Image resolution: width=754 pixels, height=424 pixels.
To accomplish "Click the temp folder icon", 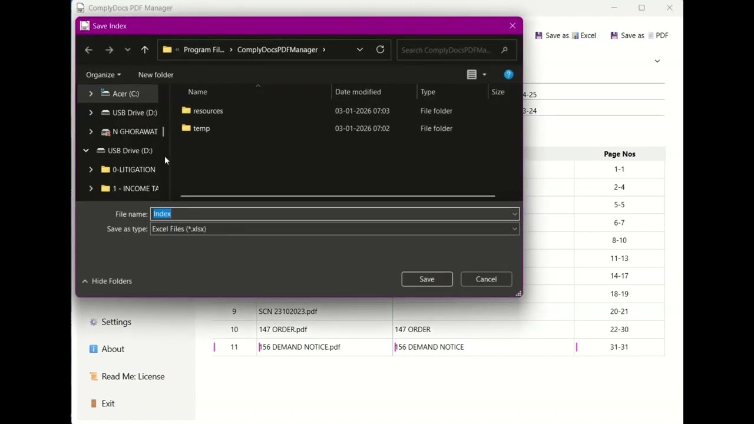I will pyautogui.click(x=186, y=128).
